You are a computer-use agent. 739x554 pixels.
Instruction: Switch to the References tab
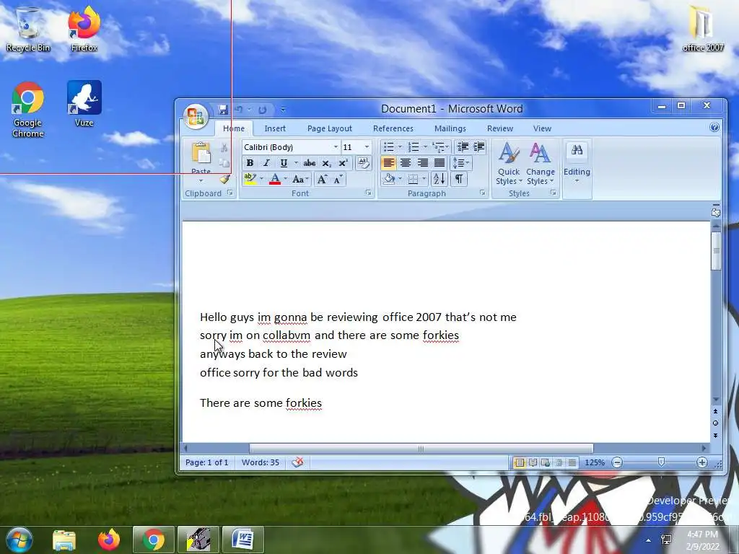point(393,128)
